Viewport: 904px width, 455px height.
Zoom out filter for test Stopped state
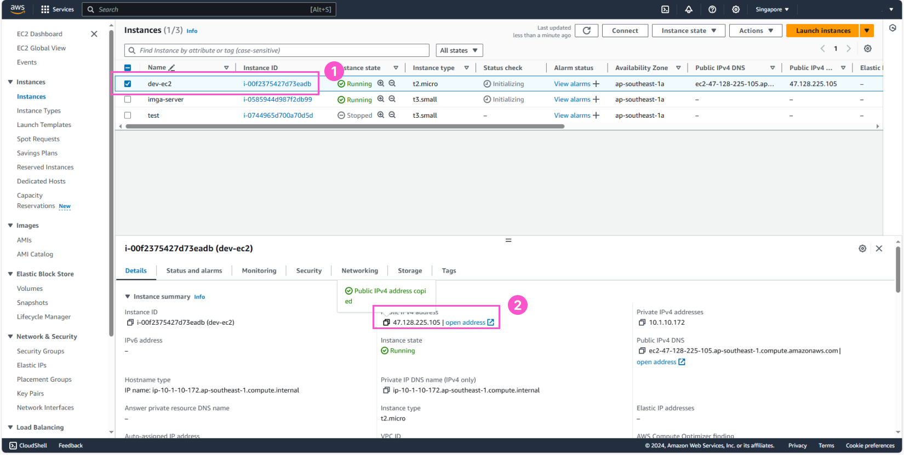point(392,115)
